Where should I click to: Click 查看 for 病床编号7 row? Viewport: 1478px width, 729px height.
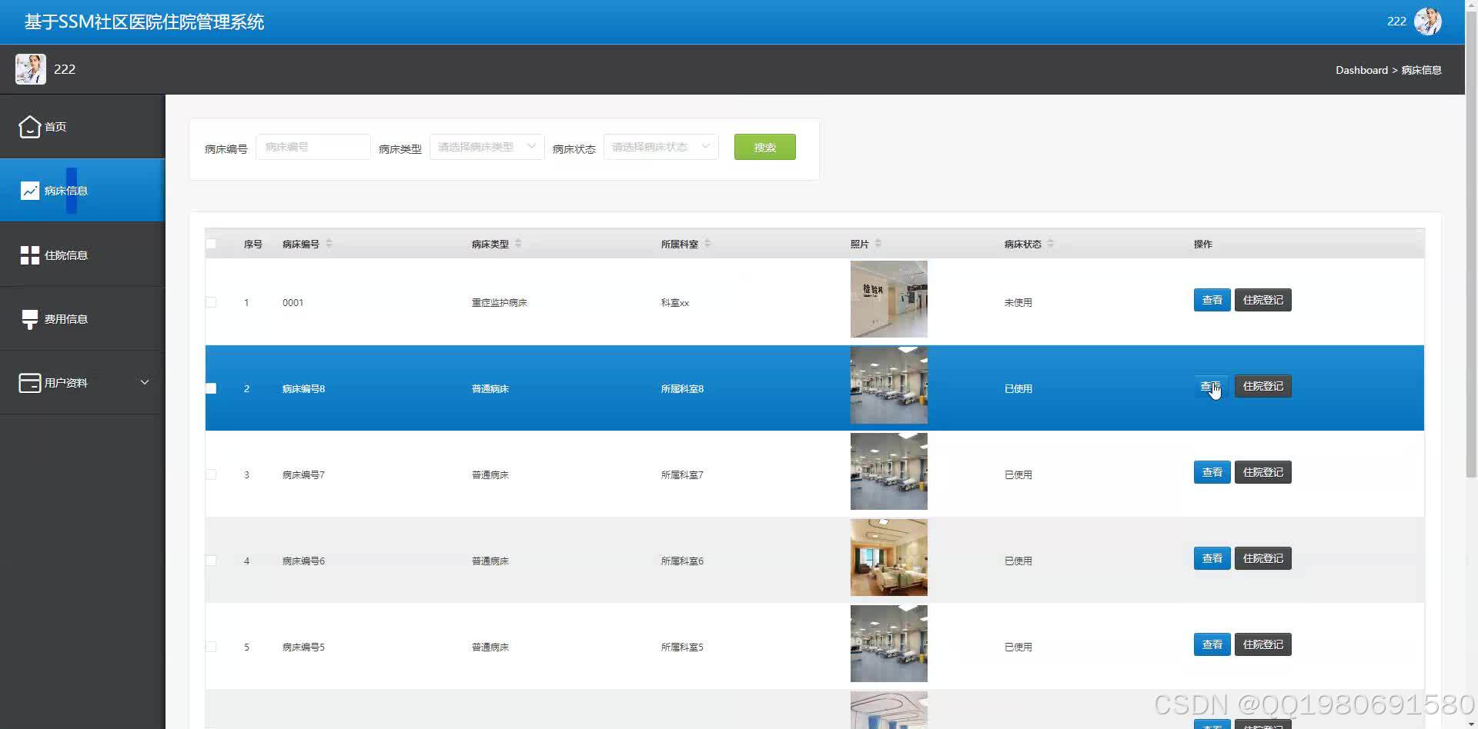pos(1212,472)
